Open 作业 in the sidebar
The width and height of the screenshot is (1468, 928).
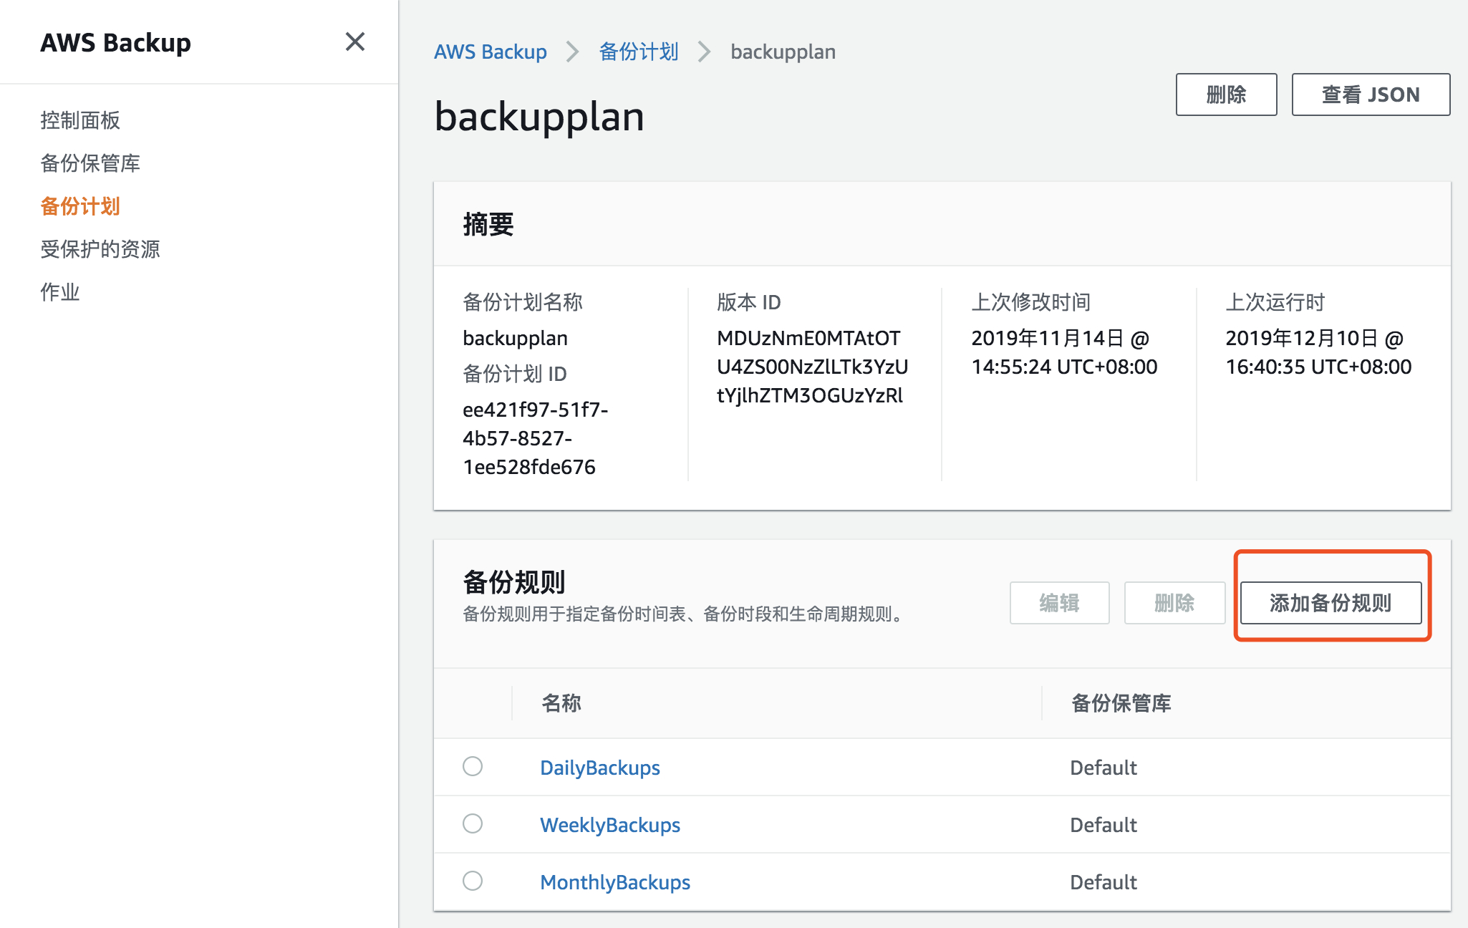coord(60,292)
